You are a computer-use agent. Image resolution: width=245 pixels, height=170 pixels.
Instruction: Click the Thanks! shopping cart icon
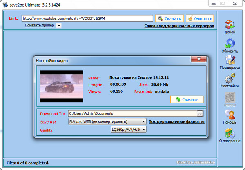pyautogui.click(x=230, y=97)
